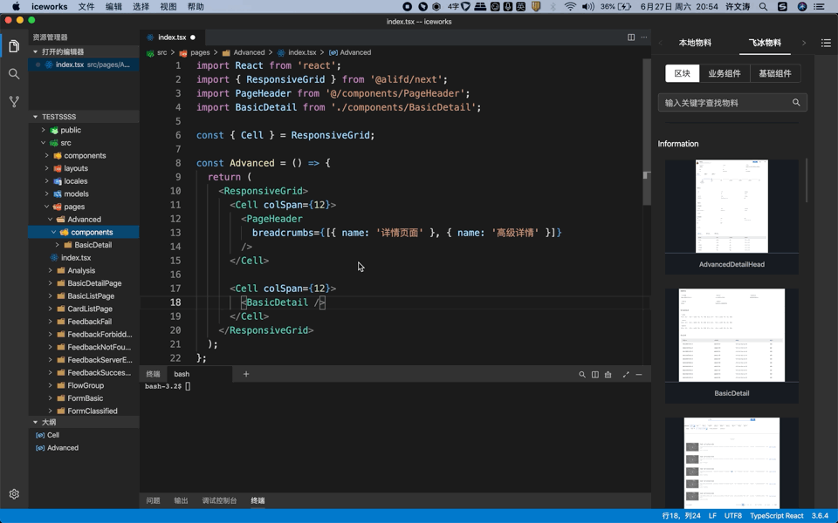838x523 pixels.
Task: Click TypeScript React language mode in status bar
Action: pyautogui.click(x=776, y=516)
